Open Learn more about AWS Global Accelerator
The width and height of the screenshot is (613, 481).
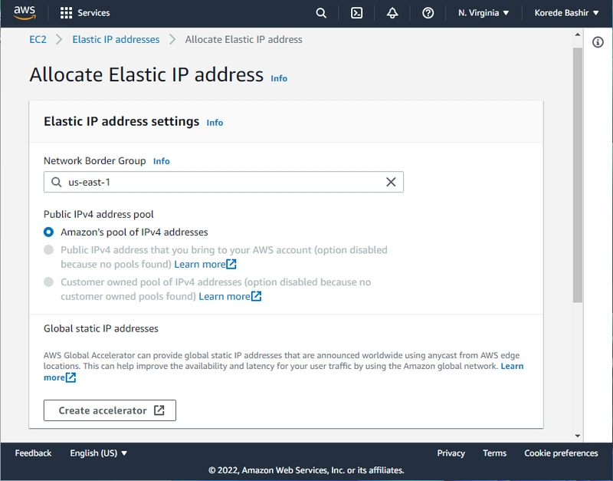tap(512, 366)
